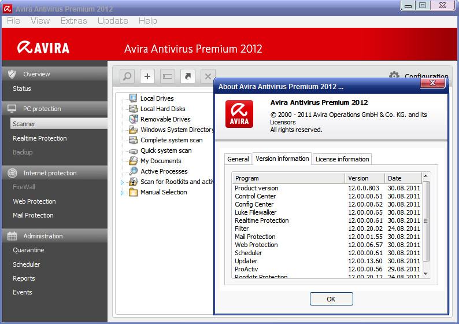459x324 pixels.
Task: Click the Removable Drives disc icon
Action: 133,119
